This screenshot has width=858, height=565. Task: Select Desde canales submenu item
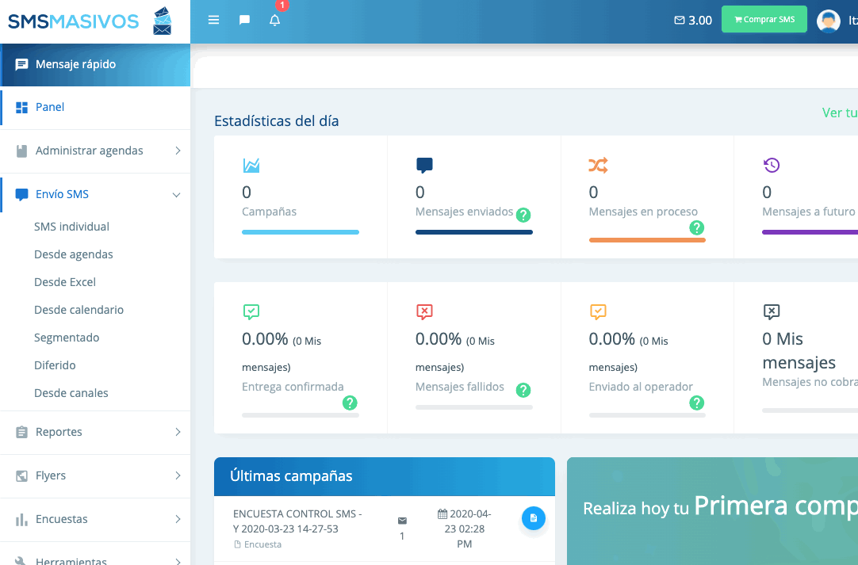[x=71, y=393]
